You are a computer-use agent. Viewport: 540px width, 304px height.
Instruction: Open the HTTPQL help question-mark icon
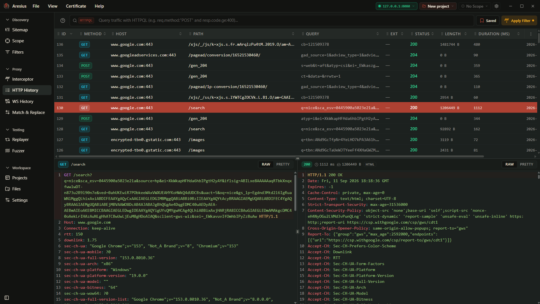coord(63,21)
